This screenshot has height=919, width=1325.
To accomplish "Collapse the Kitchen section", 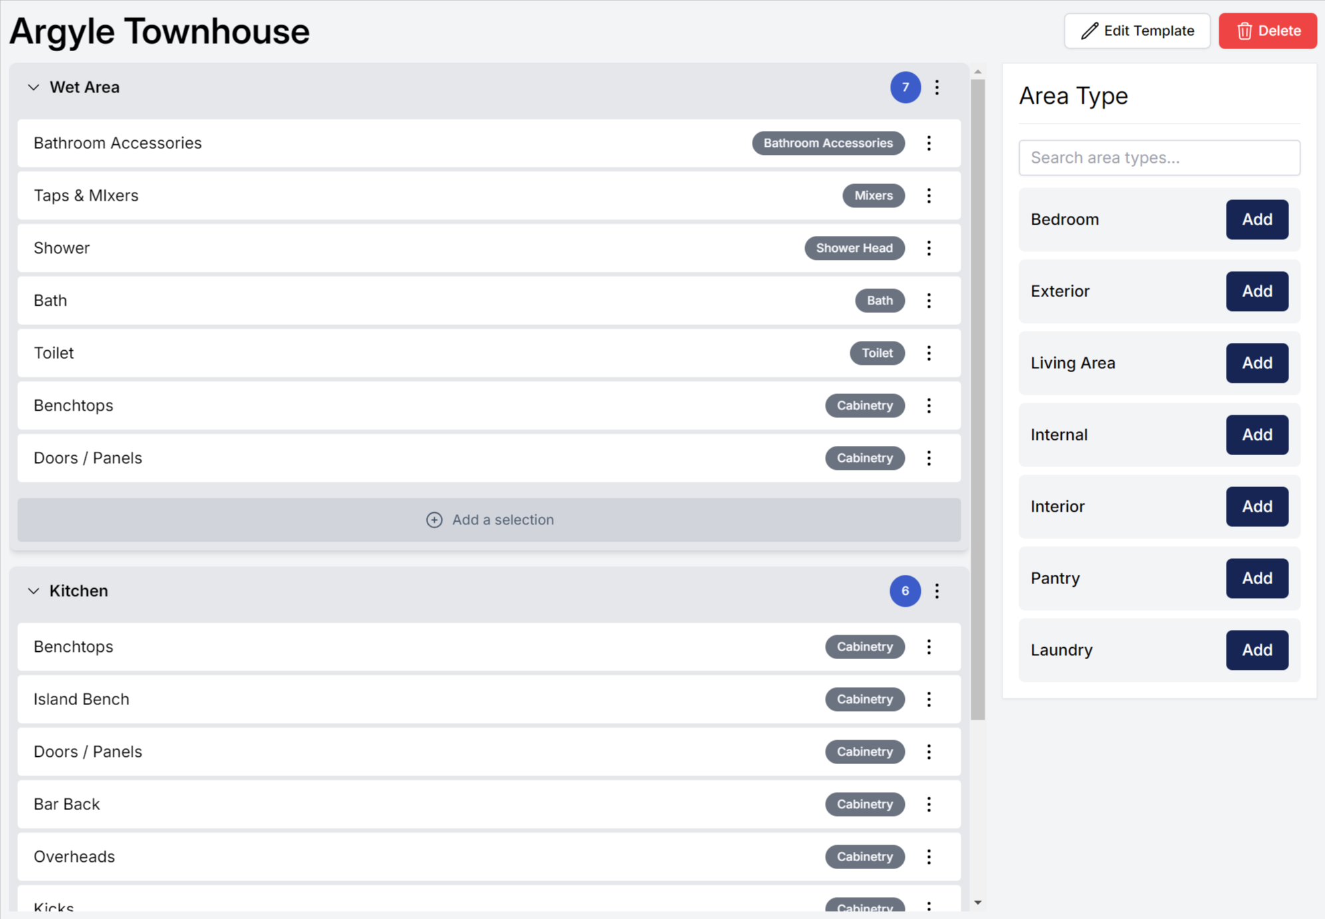I will coord(34,591).
